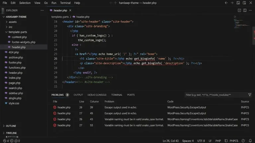
Task: Open the Terminal menu
Action: tap(65, 3)
